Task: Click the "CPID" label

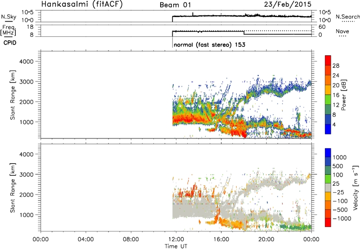Action: coord(10,43)
